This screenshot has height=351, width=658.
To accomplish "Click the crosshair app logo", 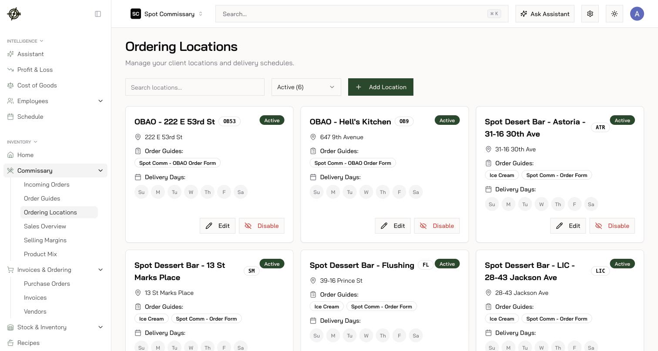I will [14, 14].
